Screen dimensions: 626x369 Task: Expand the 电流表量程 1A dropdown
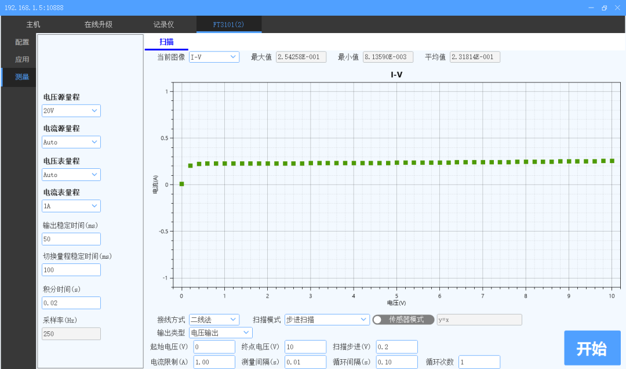pos(71,206)
